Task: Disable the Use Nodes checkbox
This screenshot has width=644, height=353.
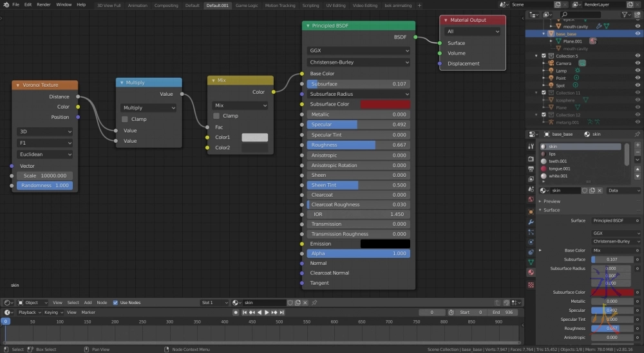Action: (115, 302)
